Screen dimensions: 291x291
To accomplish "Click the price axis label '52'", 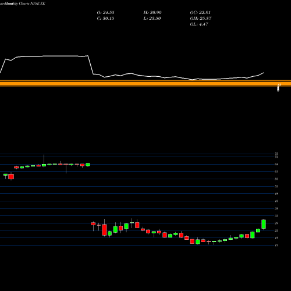I will pyautogui.click(x=276, y=186).
